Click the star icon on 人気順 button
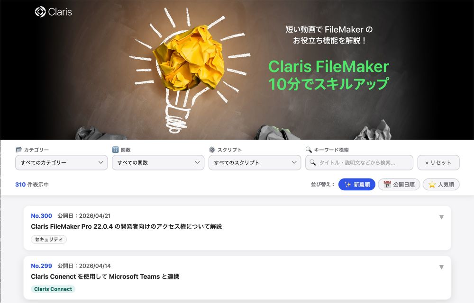This screenshot has width=474, height=303. click(432, 184)
